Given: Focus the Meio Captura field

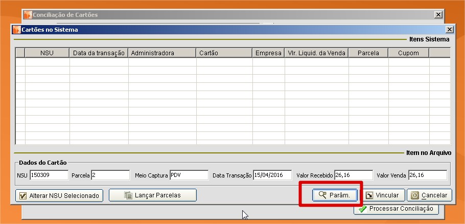Looking at the screenshot, I should click(189, 175).
